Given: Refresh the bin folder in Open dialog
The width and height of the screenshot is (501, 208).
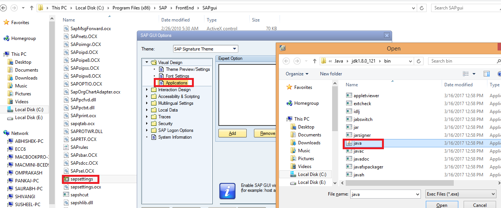Looking at the screenshot, I should point(419,61).
